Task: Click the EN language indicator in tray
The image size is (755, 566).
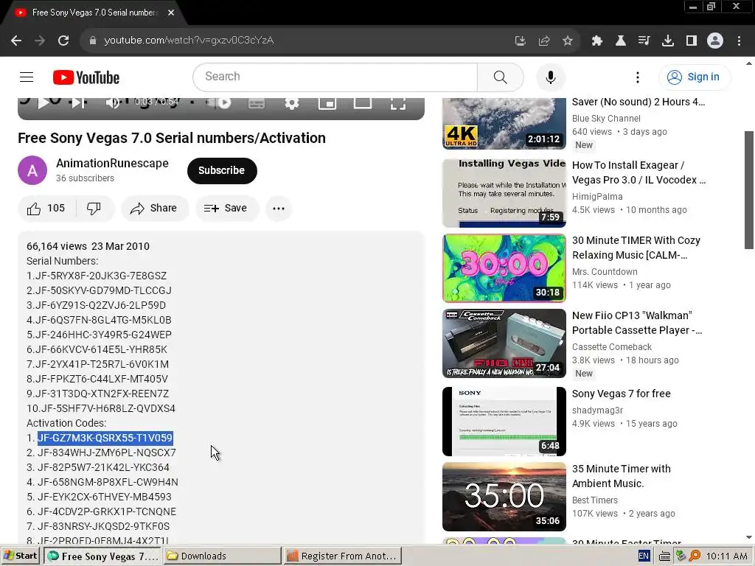Action: click(x=643, y=556)
